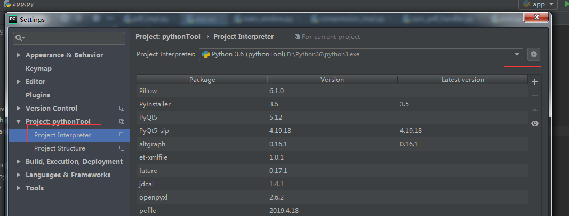
Task: Select Plugins in settings tree
Action: click(x=38, y=95)
